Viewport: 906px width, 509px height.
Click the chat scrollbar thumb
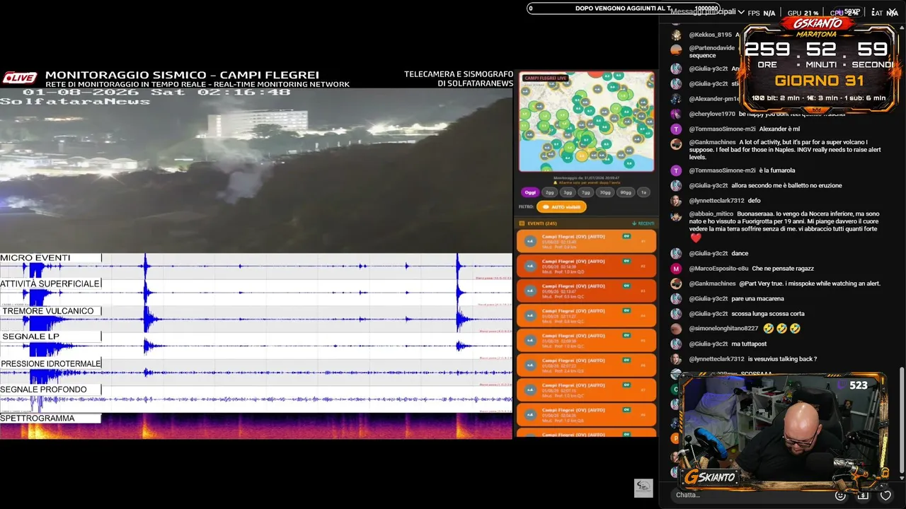(x=902, y=421)
